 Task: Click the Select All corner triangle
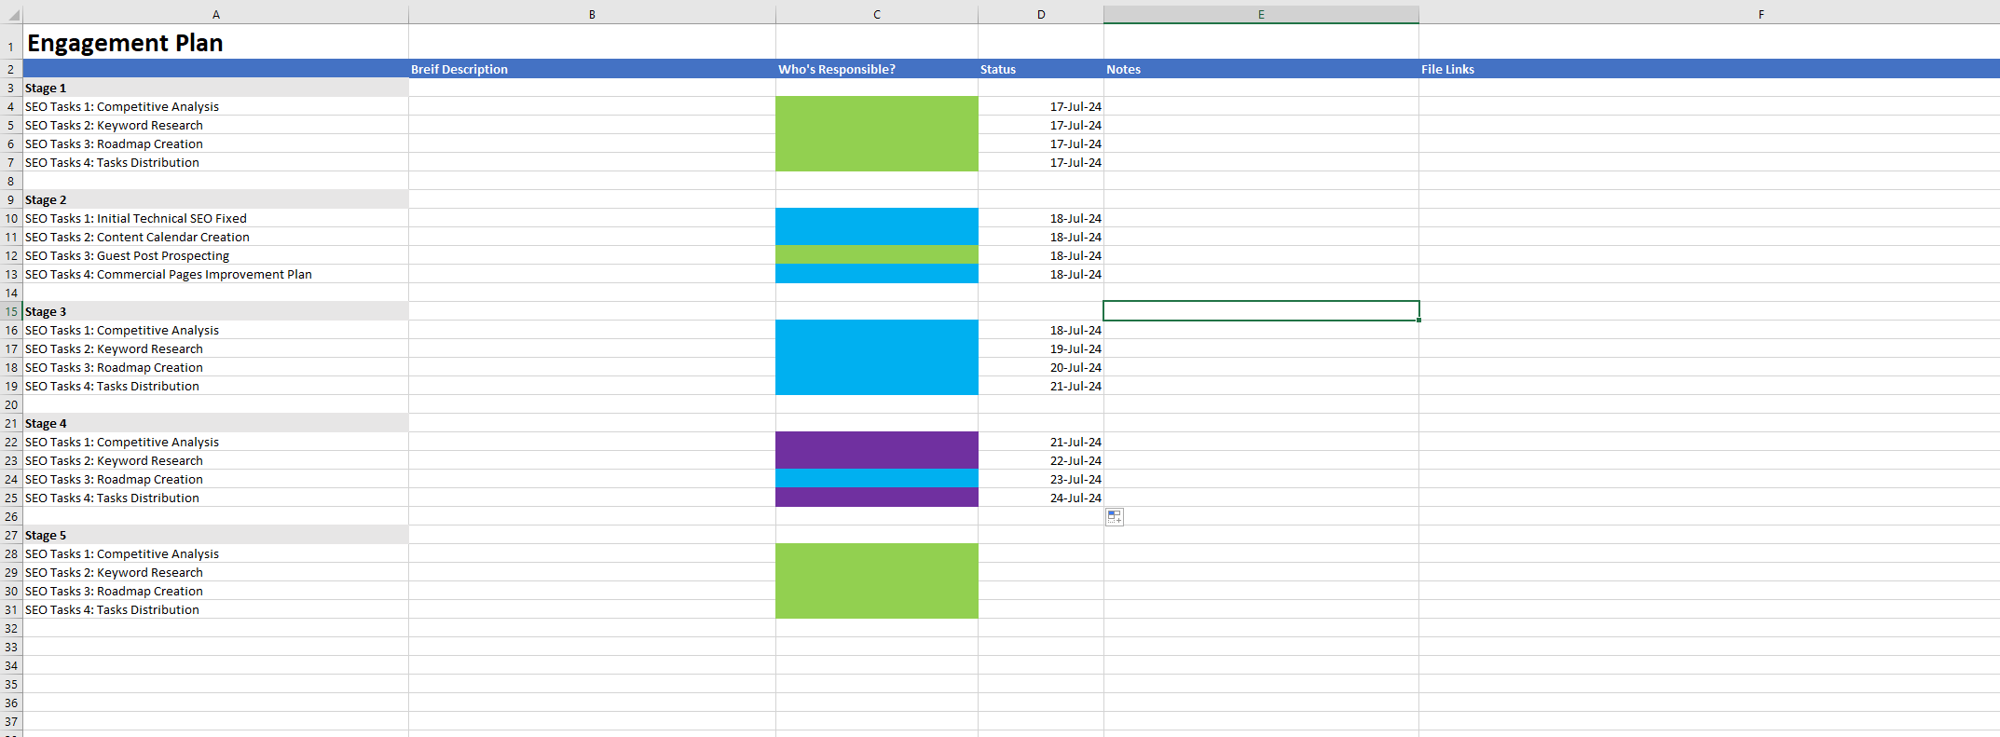click(x=12, y=15)
